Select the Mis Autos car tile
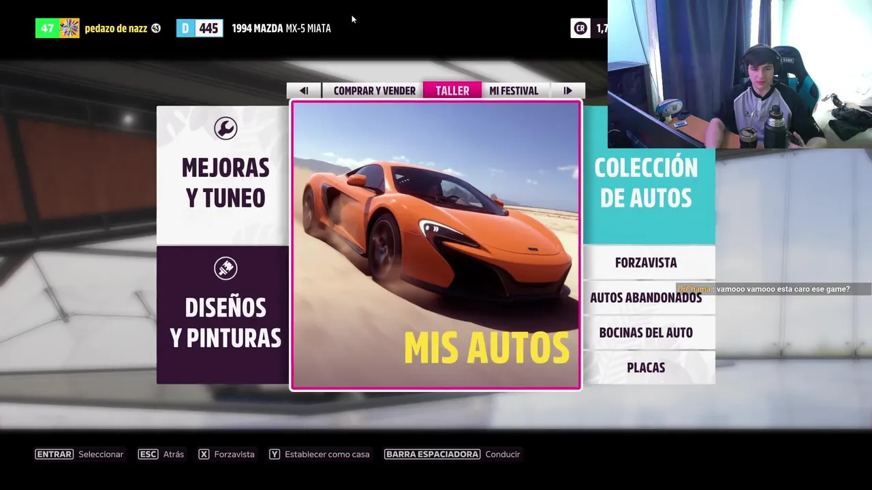872x490 pixels. click(436, 245)
